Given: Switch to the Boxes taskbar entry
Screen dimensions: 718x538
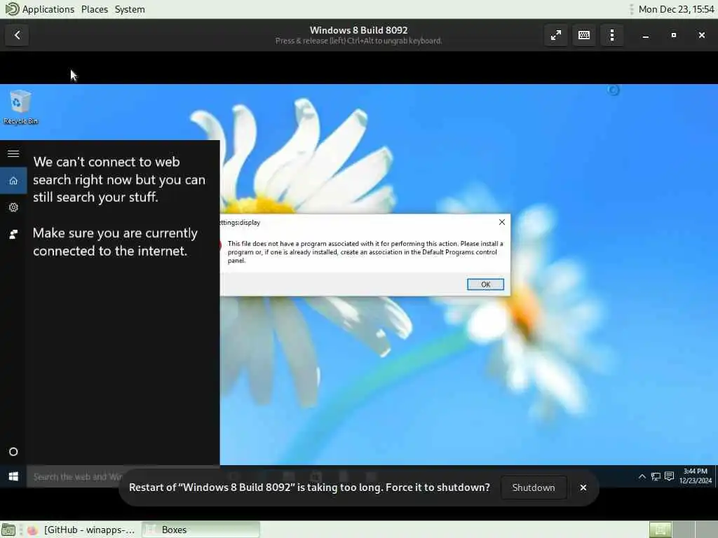Looking at the screenshot, I should [x=201, y=530].
